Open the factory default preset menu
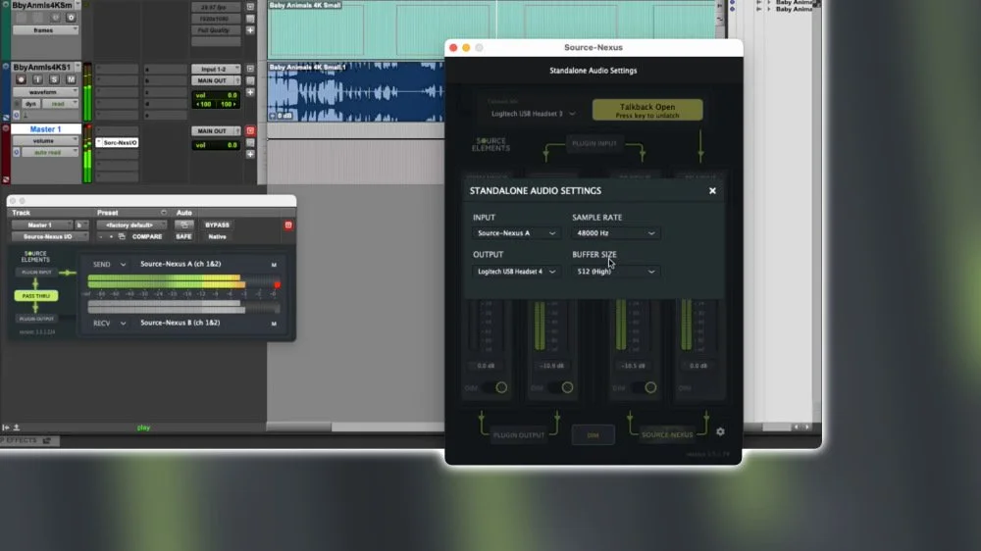 pyautogui.click(x=131, y=225)
